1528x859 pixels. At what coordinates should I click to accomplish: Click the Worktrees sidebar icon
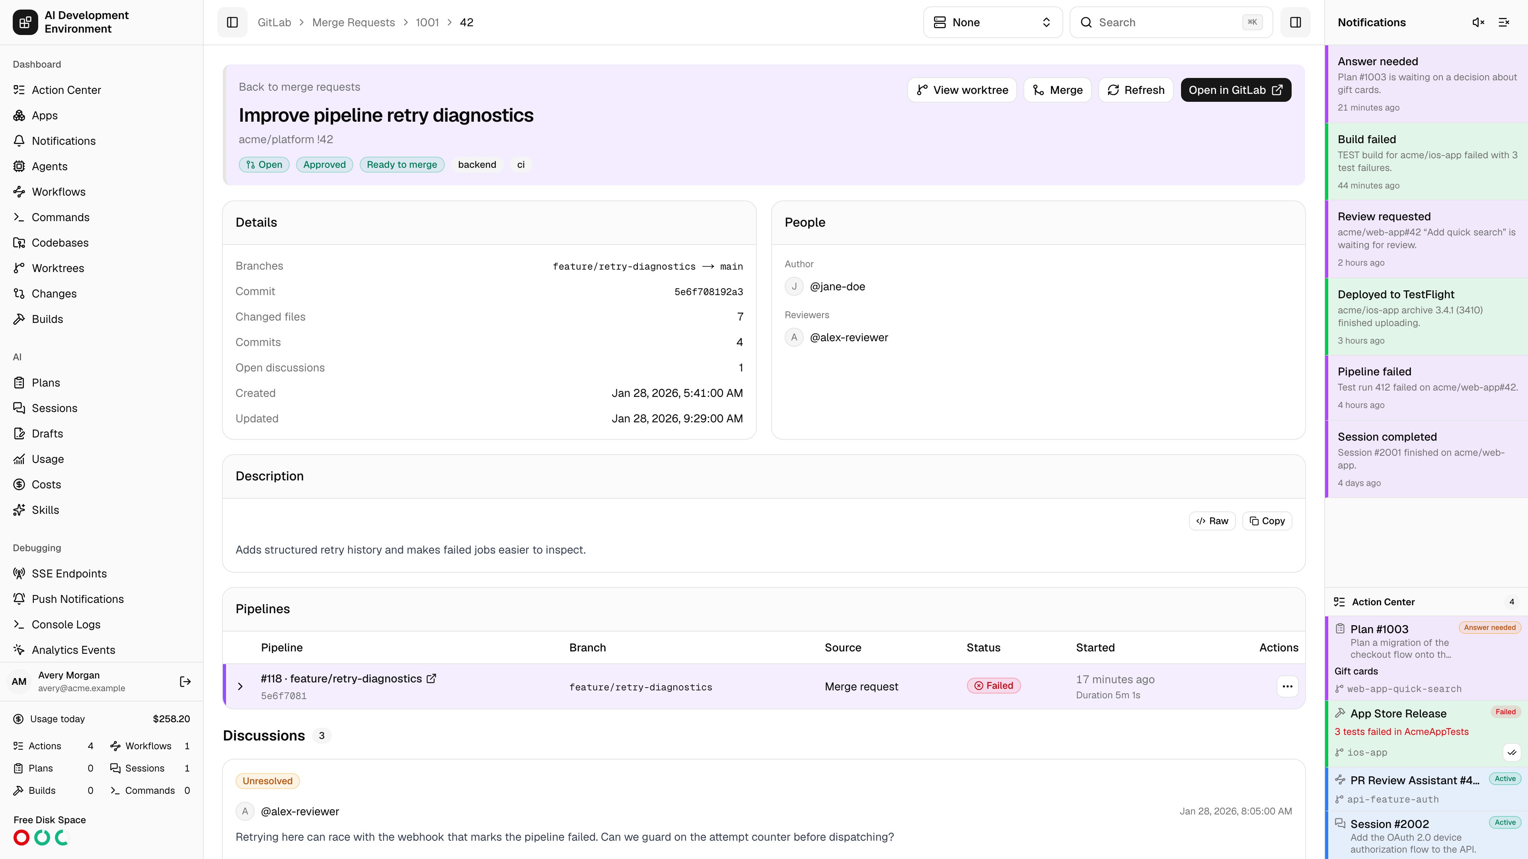(x=19, y=268)
